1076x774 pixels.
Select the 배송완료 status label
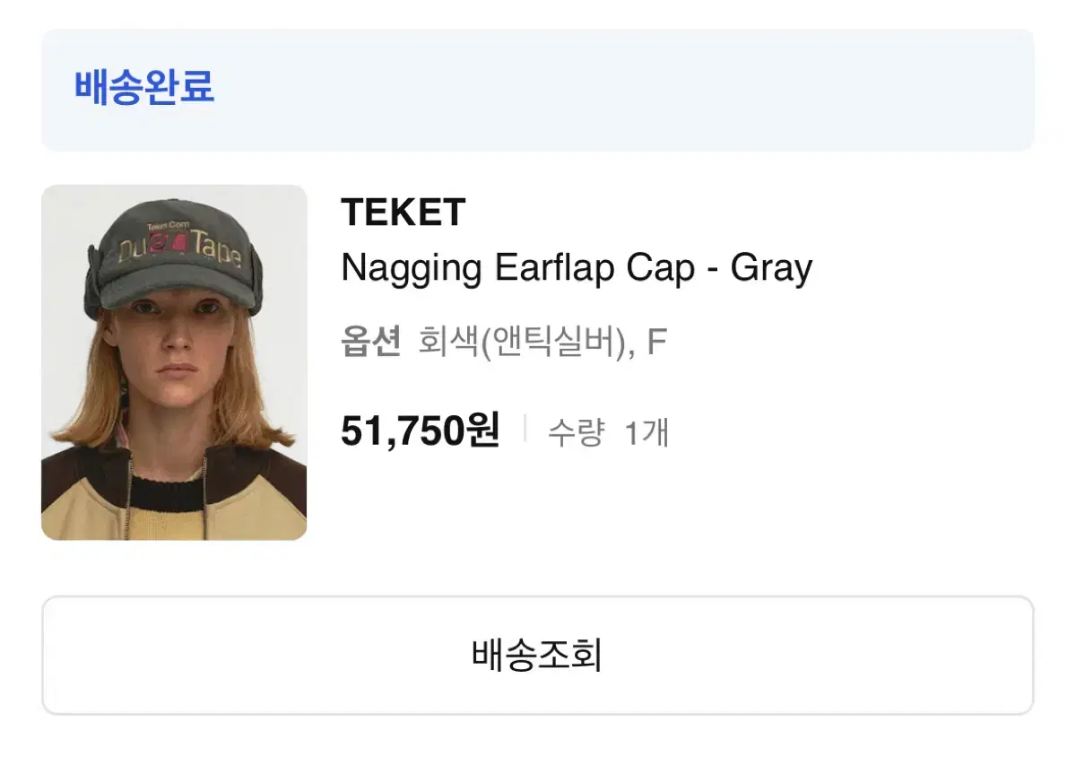pyautogui.click(x=144, y=87)
